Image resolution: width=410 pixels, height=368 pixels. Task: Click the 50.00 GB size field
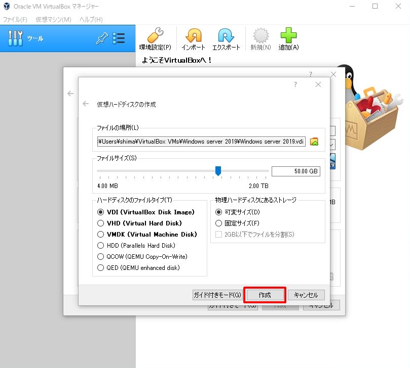click(x=296, y=171)
